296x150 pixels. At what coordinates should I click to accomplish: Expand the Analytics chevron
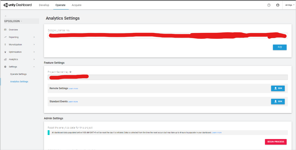tap(34, 59)
